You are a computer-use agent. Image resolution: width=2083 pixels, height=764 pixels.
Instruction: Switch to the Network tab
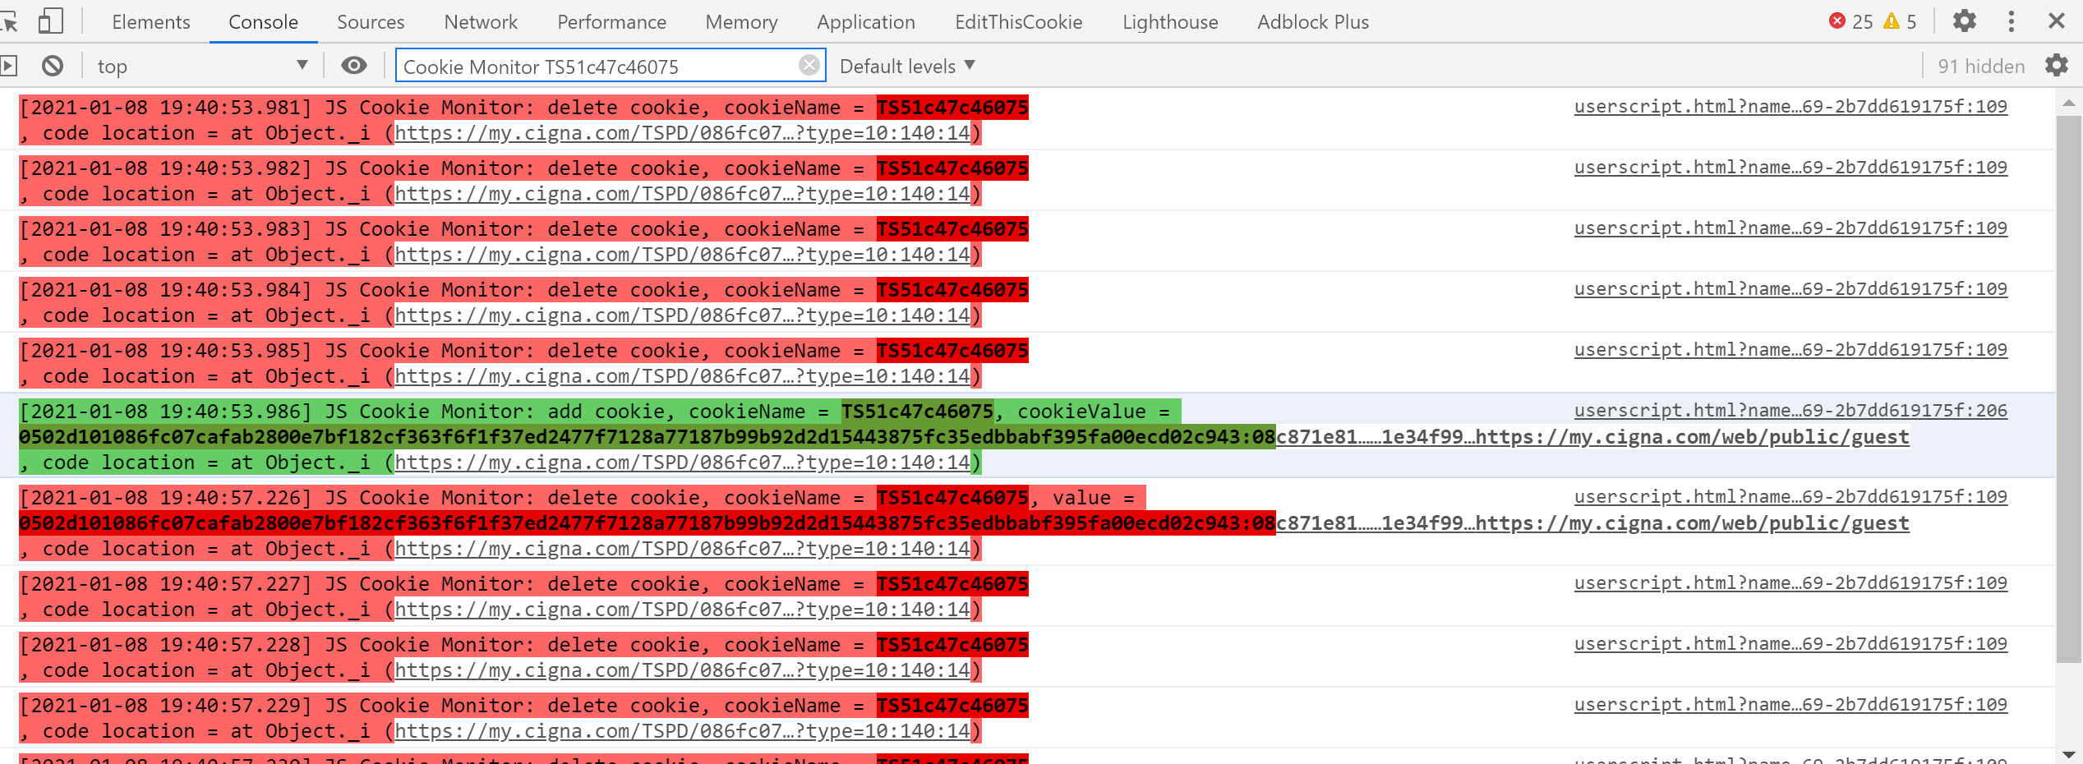coord(480,22)
